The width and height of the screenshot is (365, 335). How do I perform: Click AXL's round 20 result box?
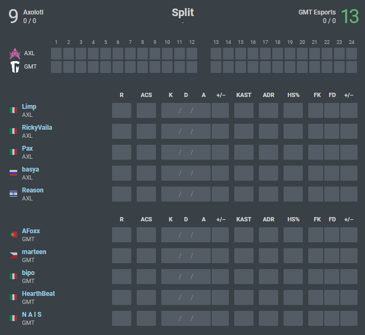click(302, 54)
